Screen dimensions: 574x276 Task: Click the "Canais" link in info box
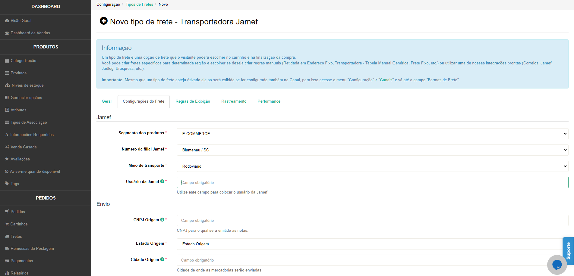(x=386, y=80)
